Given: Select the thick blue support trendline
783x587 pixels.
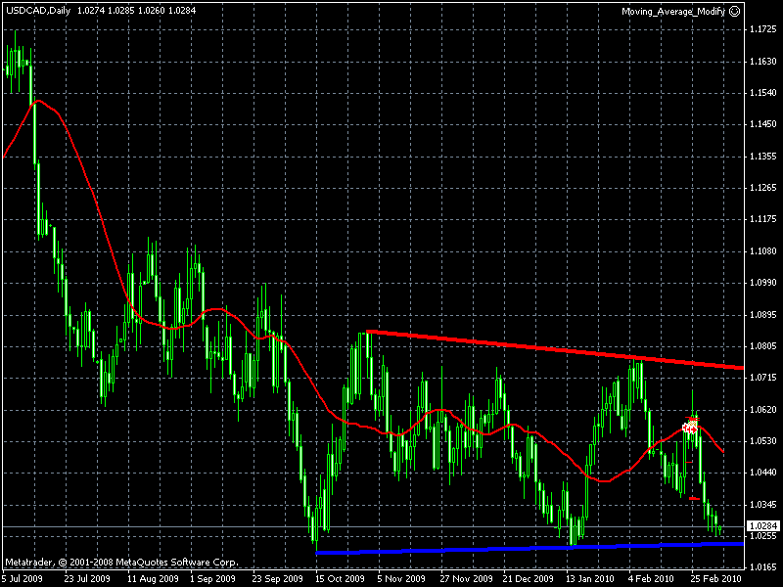Looking at the screenshot, I should coord(530,548).
